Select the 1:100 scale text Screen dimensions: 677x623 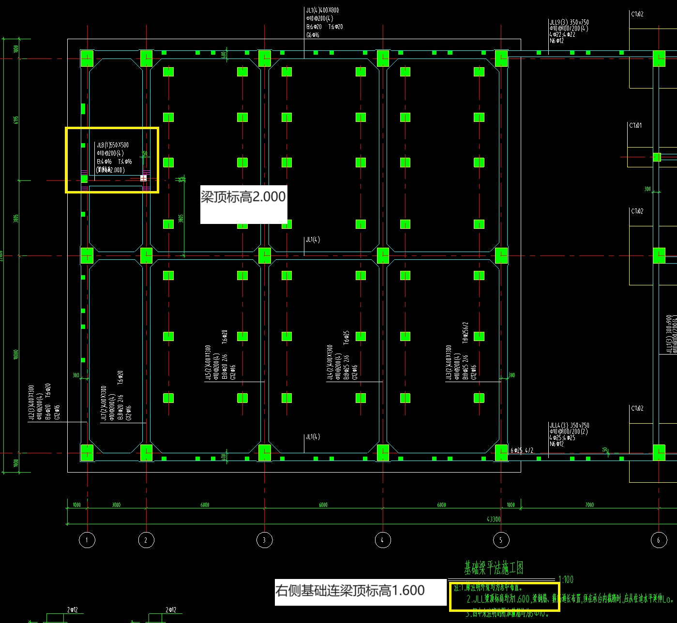click(566, 579)
